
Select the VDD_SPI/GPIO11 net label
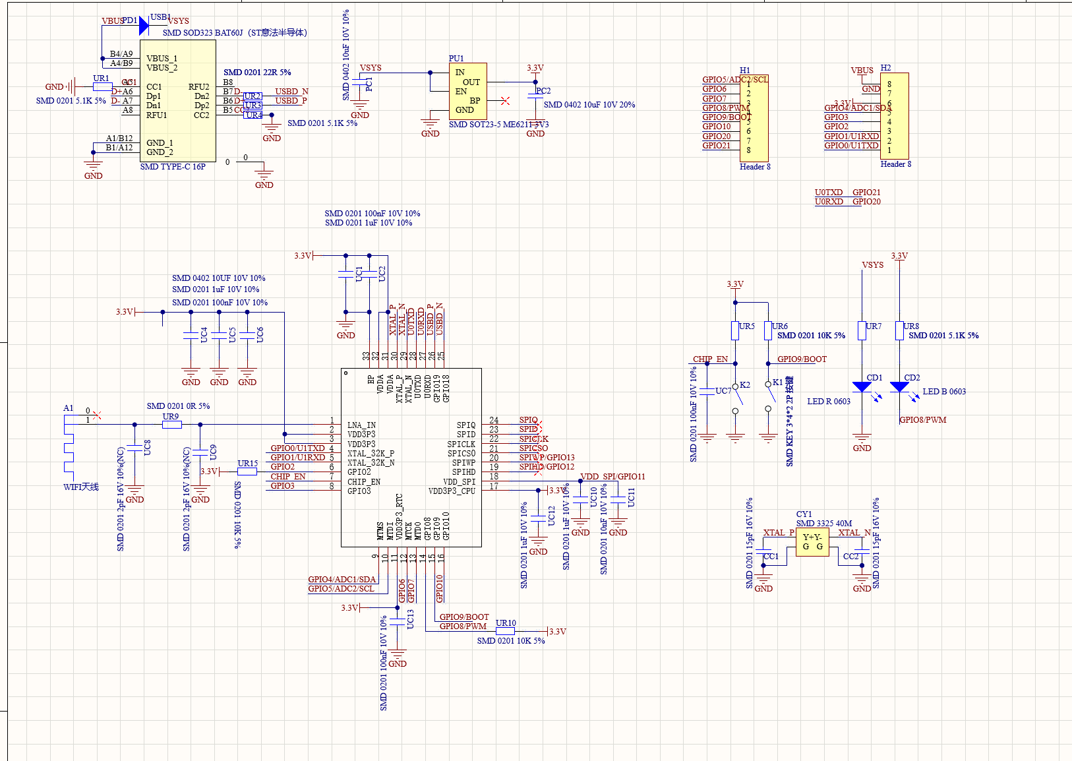612,476
